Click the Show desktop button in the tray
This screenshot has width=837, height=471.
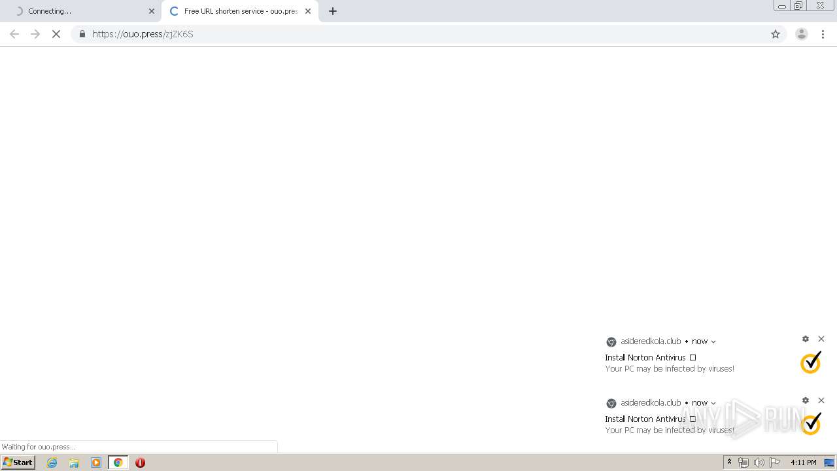pos(829,462)
